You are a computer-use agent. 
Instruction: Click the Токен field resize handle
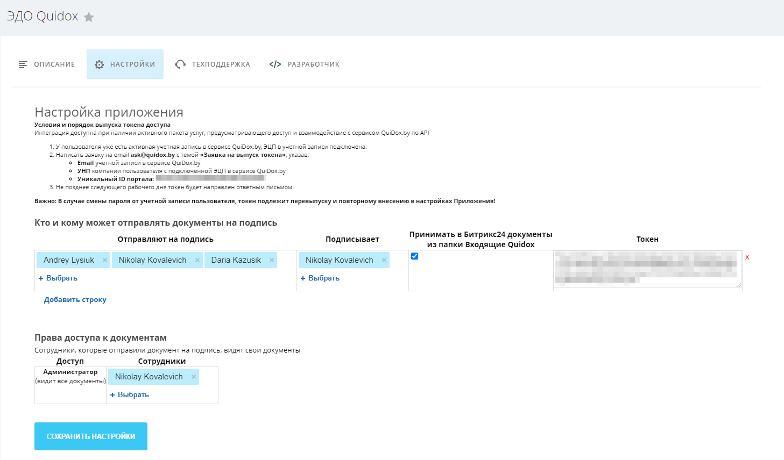pyautogui.click(x=739, y=285)
